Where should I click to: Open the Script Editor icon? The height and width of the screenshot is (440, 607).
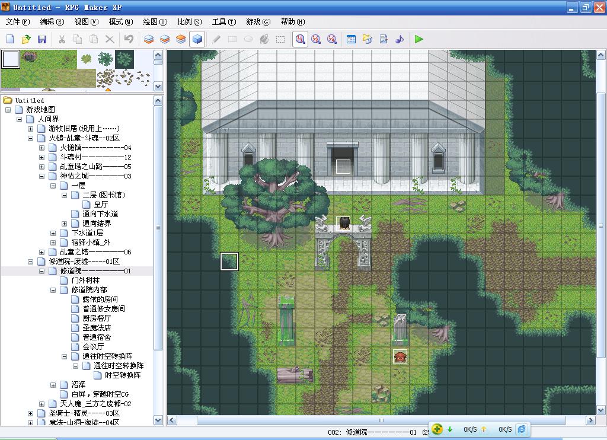pyautogui.click(x=384, y=39)
